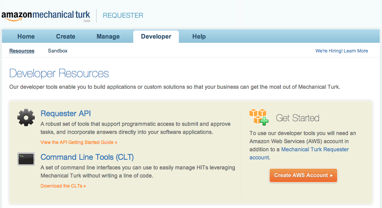
Task: Switch to the Create tab
Action: (x=66, y=37)
